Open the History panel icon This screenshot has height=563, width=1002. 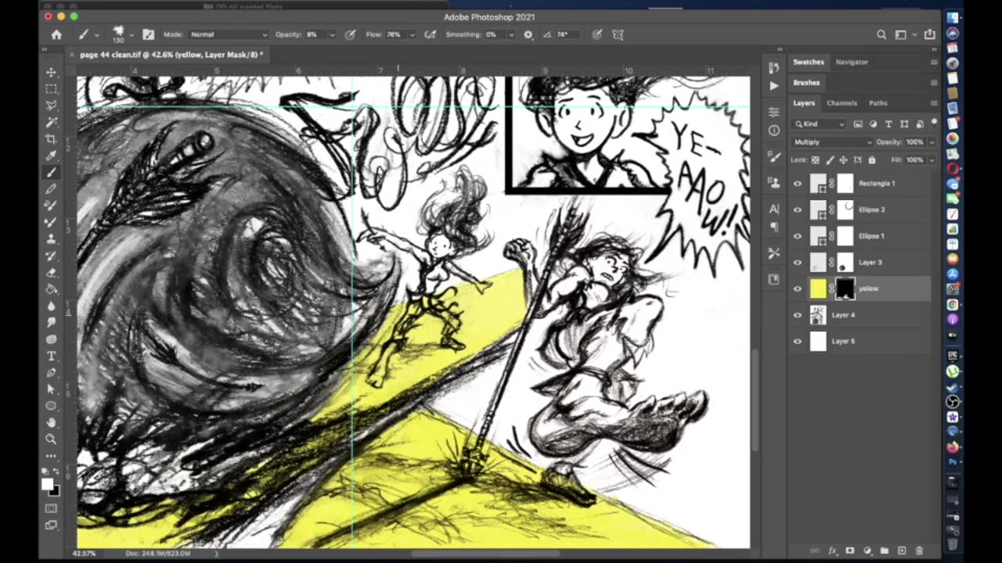tap(774, 68)
